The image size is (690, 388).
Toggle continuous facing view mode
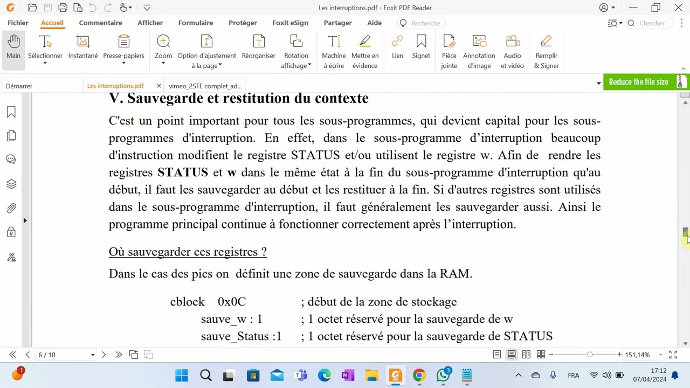pos(541,355)
